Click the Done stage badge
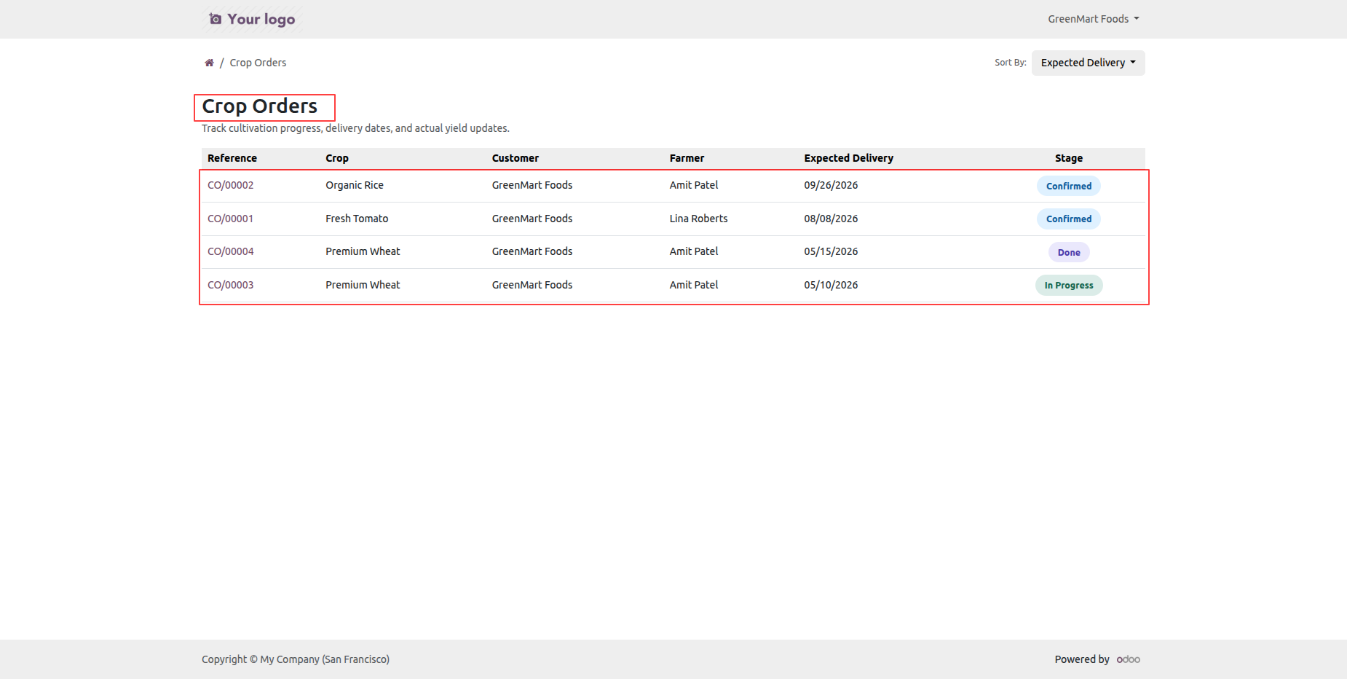Screen dimensions: 1347x679 pos(1068,252)
